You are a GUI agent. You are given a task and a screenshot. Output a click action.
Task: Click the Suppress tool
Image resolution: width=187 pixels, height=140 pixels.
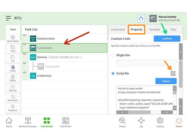click(13, 108)
